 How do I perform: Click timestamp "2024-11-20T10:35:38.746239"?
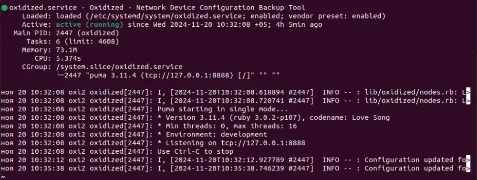tap(229, 169)
